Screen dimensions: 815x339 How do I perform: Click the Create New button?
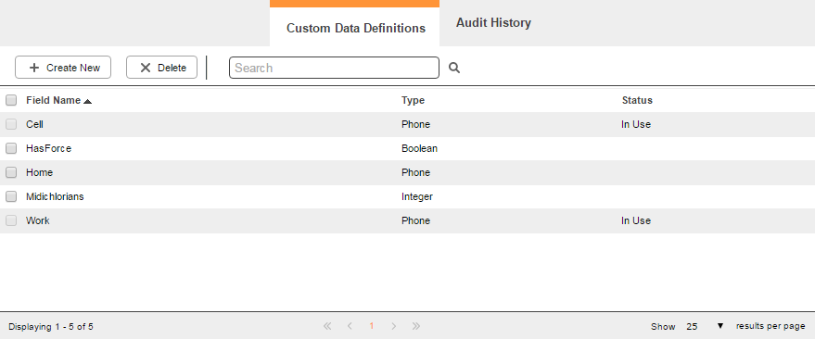[x=63, y=68]
